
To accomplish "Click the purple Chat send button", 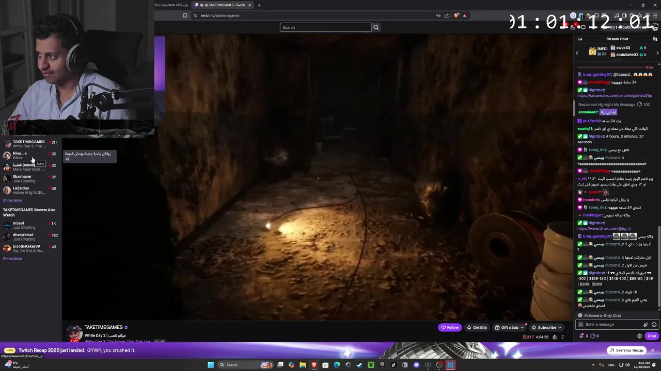I will tap(652, 336).
